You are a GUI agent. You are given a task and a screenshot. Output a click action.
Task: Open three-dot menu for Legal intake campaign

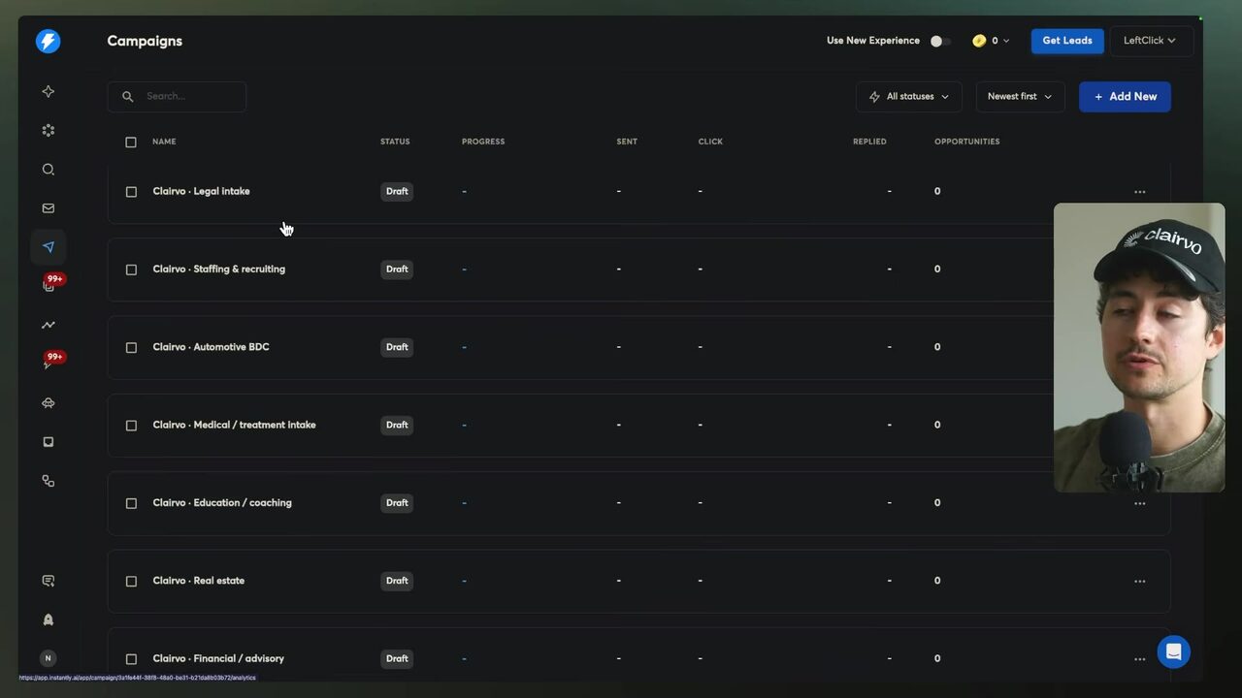[1140, 192]
